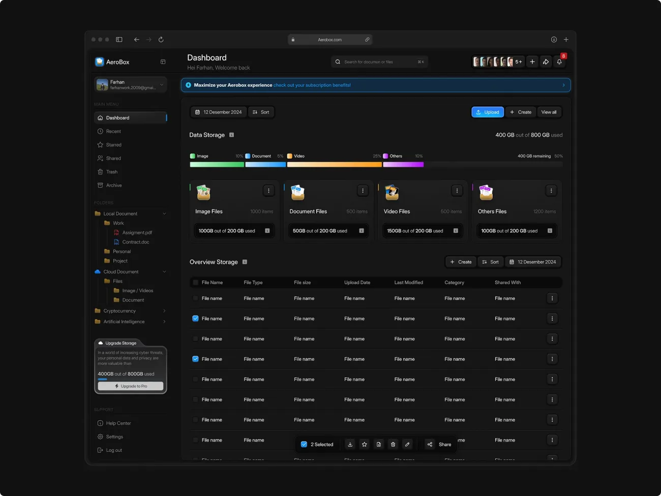
Task: Open the Farhan account dropdown
Action: pos(131,85)
